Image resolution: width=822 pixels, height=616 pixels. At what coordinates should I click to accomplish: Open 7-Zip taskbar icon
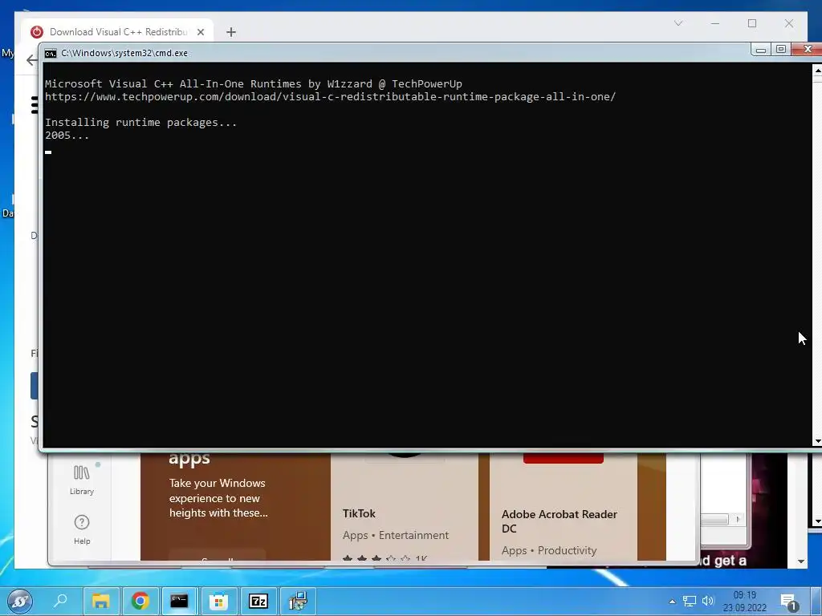258,601
